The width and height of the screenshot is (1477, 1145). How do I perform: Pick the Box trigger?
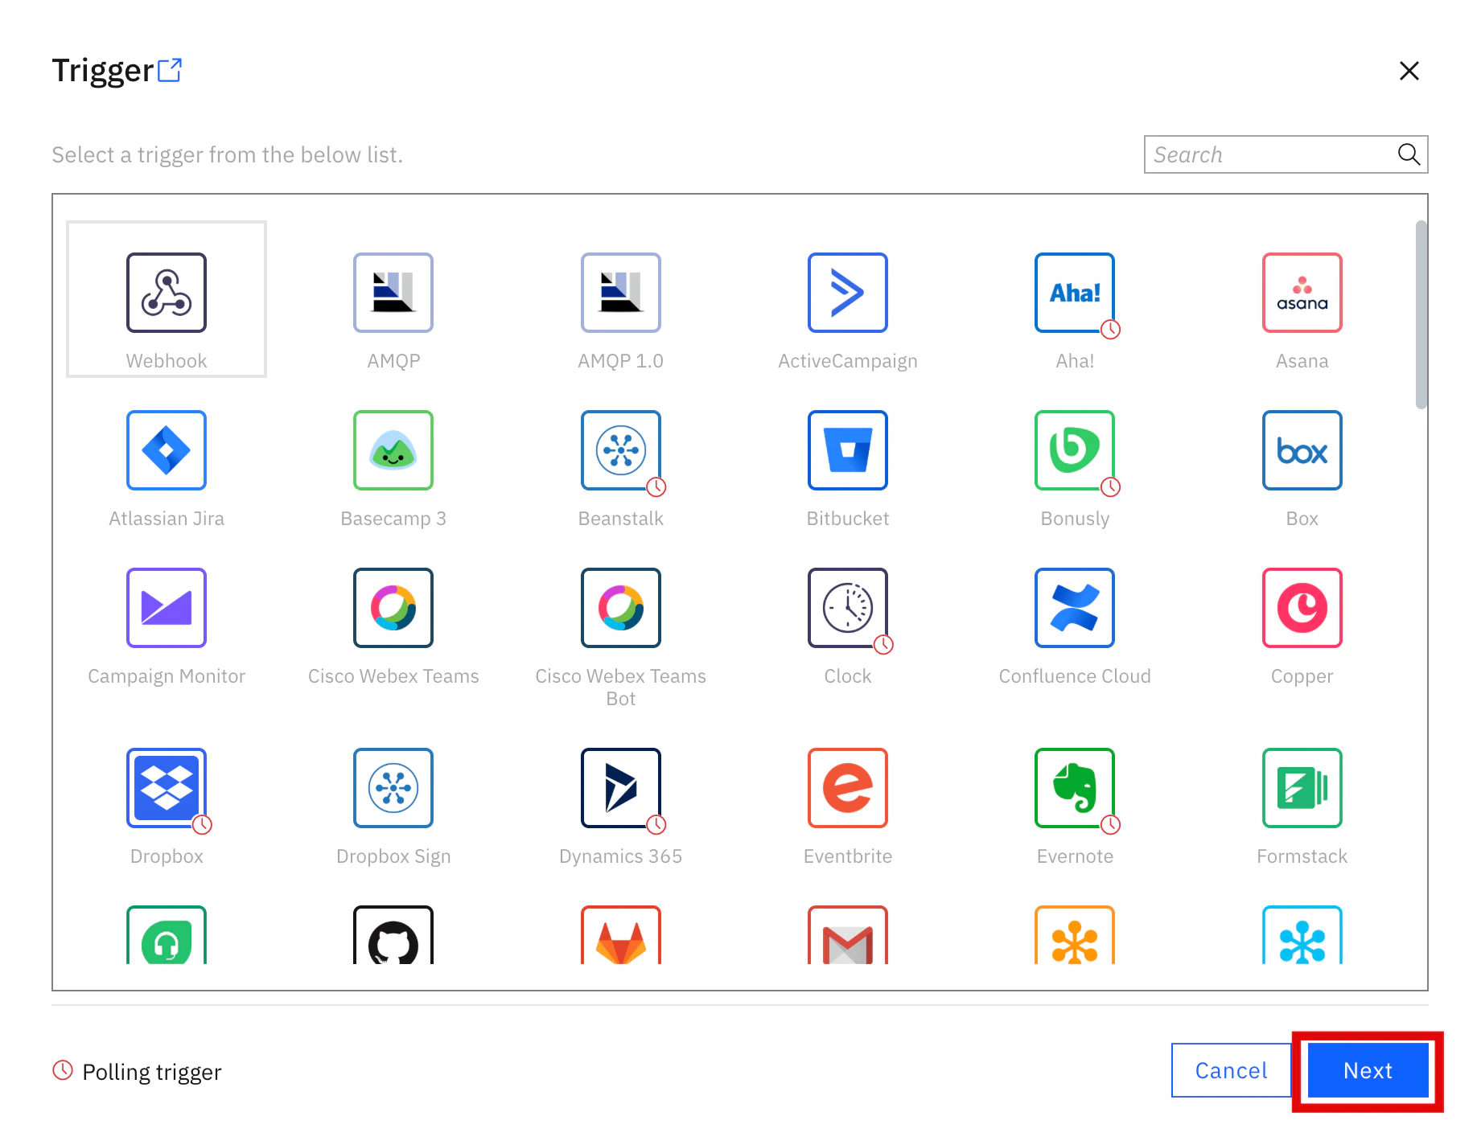coord(1302,450)
